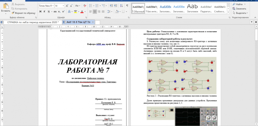
Task: Click the decrease indent icon
Action: click(x=111, y=6)
